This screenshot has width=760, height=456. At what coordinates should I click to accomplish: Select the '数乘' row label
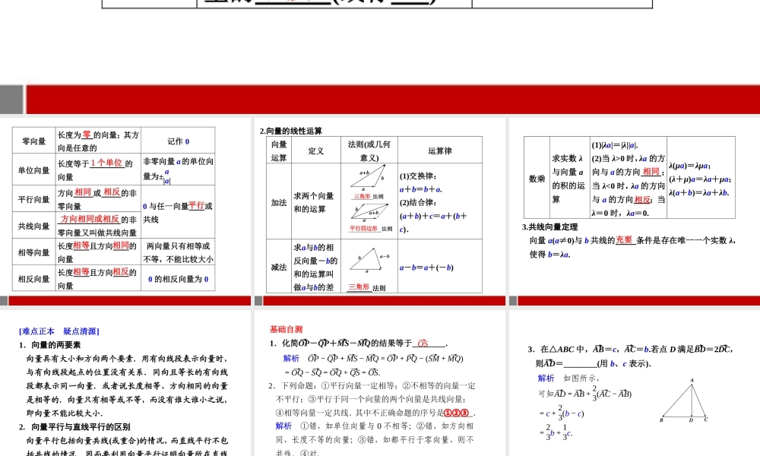tap(537, 179)
